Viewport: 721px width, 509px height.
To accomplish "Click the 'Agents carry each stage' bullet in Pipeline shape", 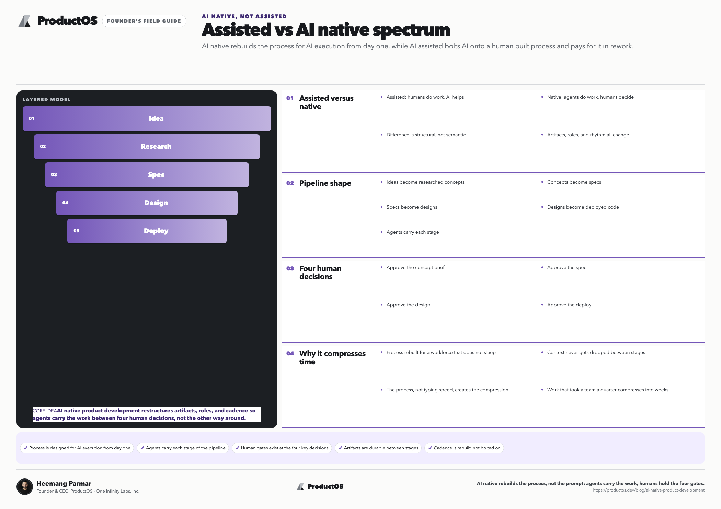I will pos(413,232).
